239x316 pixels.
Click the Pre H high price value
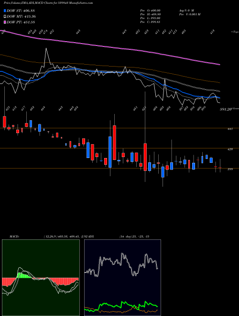point(150,14)
